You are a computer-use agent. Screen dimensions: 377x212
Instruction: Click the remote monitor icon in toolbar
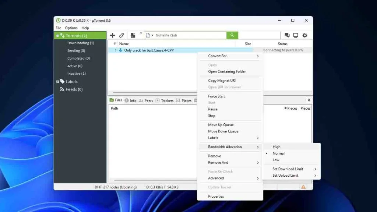click(296, 35)
